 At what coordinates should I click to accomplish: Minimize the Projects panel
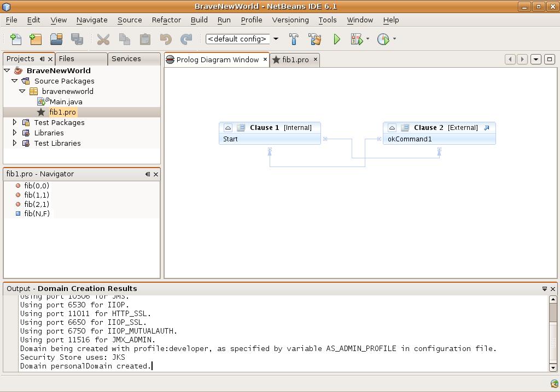click(42, 59)
